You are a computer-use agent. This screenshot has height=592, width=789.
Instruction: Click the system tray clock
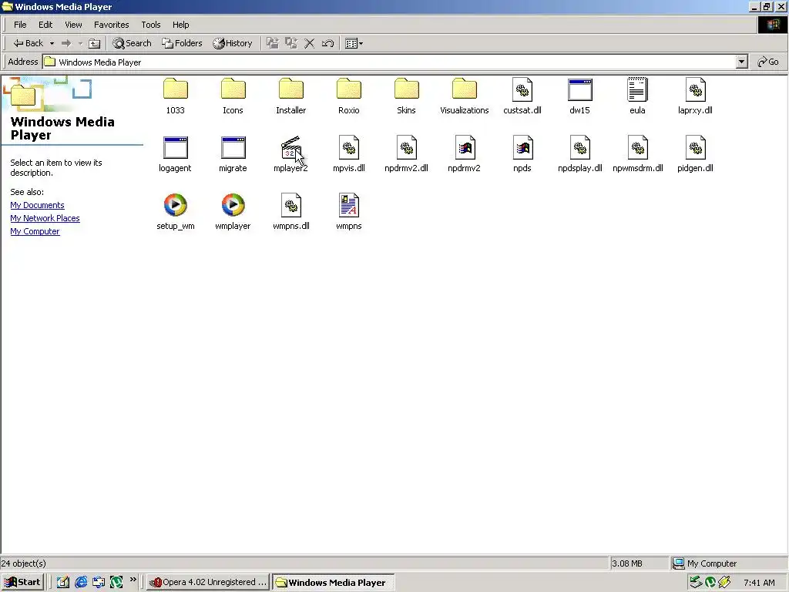point(759,583)
